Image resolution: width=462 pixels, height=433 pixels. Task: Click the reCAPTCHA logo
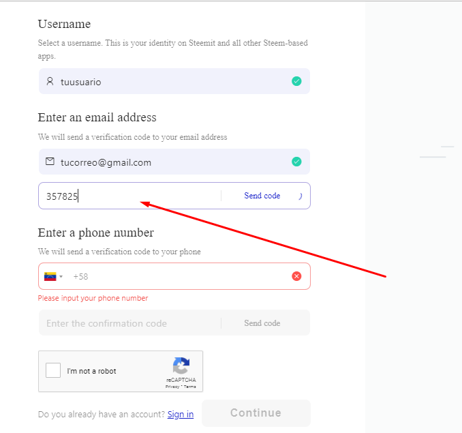181,365
